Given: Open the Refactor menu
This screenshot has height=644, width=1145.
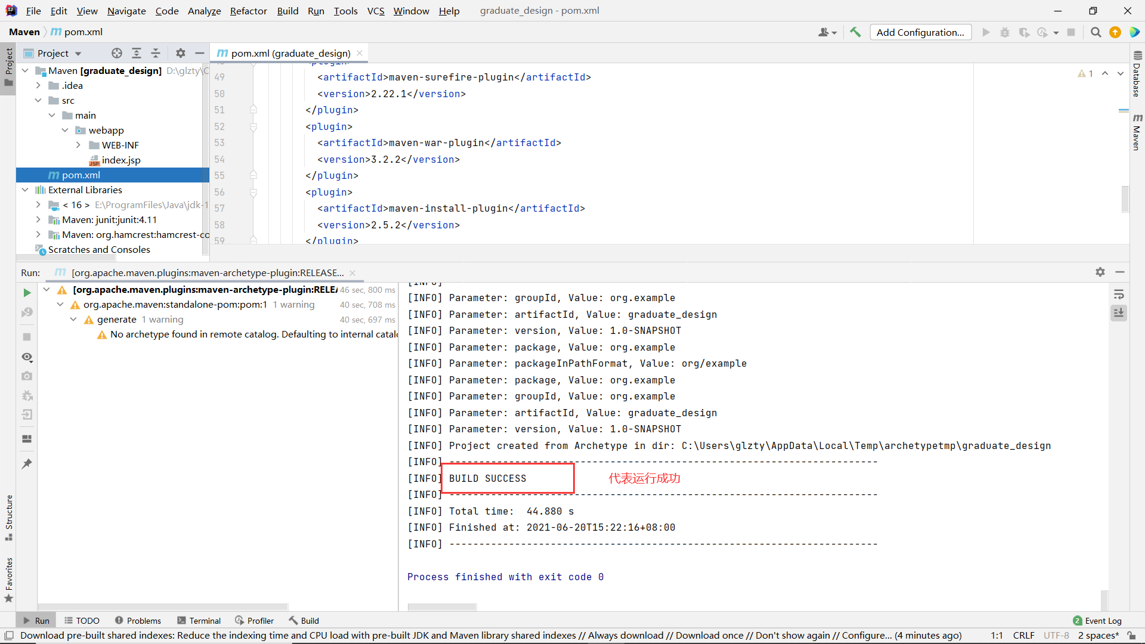Looking at the screenshot, I should (248, 11).
